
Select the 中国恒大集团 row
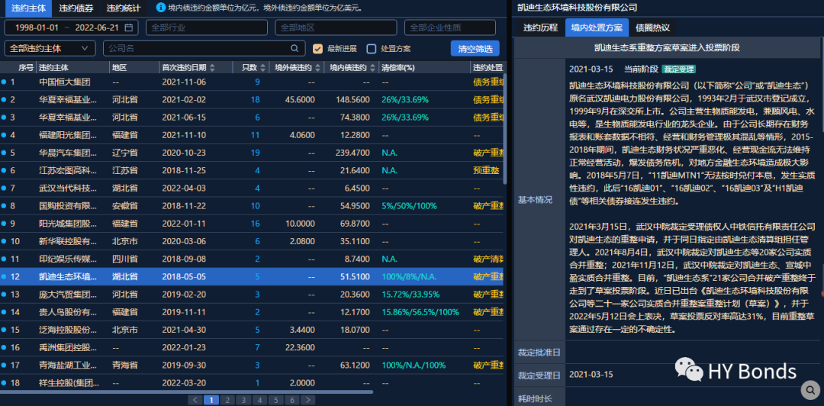[253, 82]
